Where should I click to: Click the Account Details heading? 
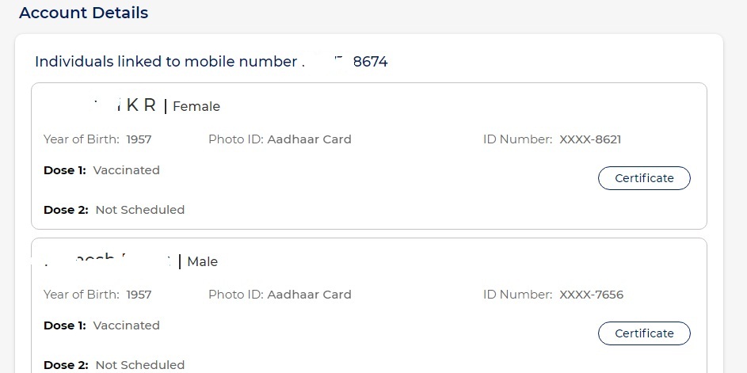[x=83, y=13]
